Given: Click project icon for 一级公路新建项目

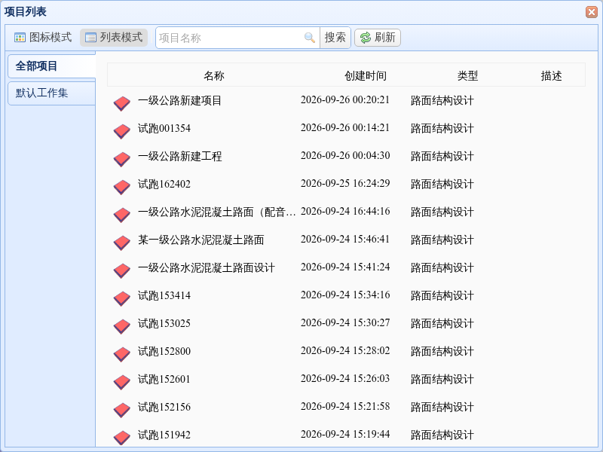Looking at the screenshot, I should [122, 103].
